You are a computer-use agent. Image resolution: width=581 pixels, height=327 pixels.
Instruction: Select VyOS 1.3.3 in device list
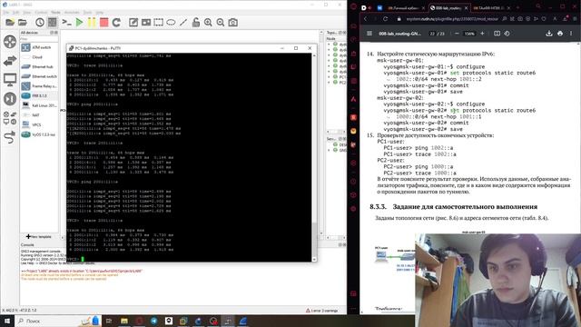39,134
